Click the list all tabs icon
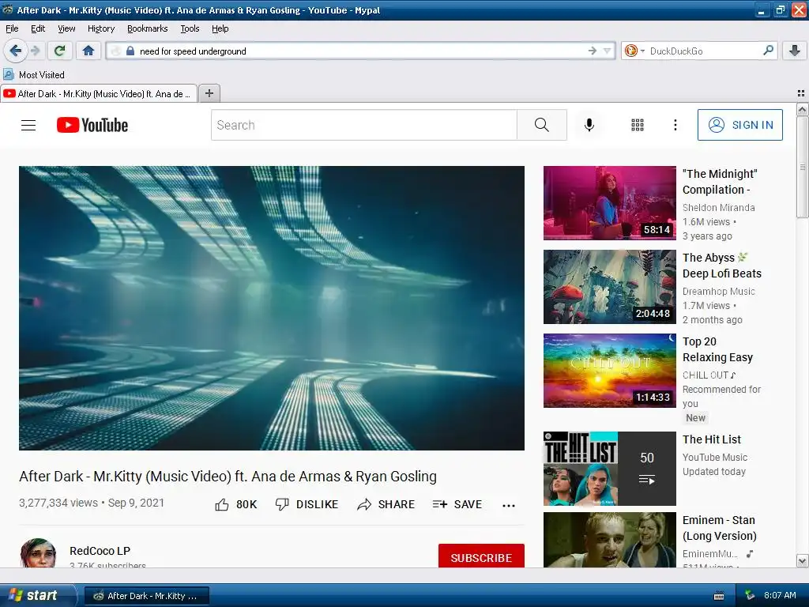The image size is (809, 607). click(x=801, y=93)
